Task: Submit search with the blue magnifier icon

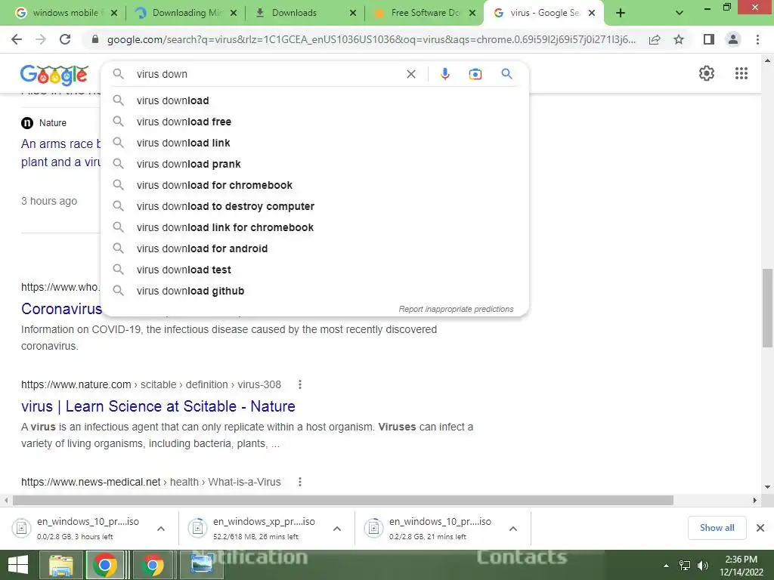Action: tap(506, 74)
